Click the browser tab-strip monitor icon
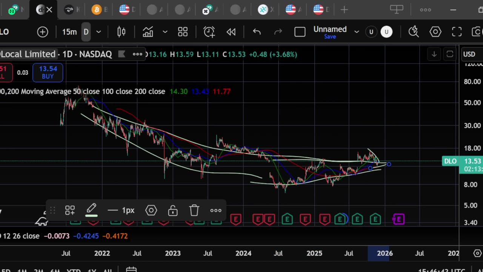Image resolution: width=483 pixels, height=272 pixels. 397,9
